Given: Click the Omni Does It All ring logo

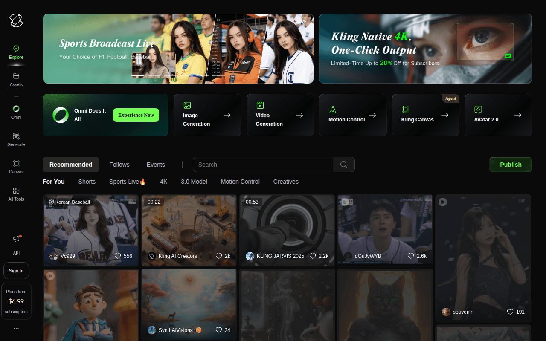Looking at the screenshot, I should coord(61,115).
